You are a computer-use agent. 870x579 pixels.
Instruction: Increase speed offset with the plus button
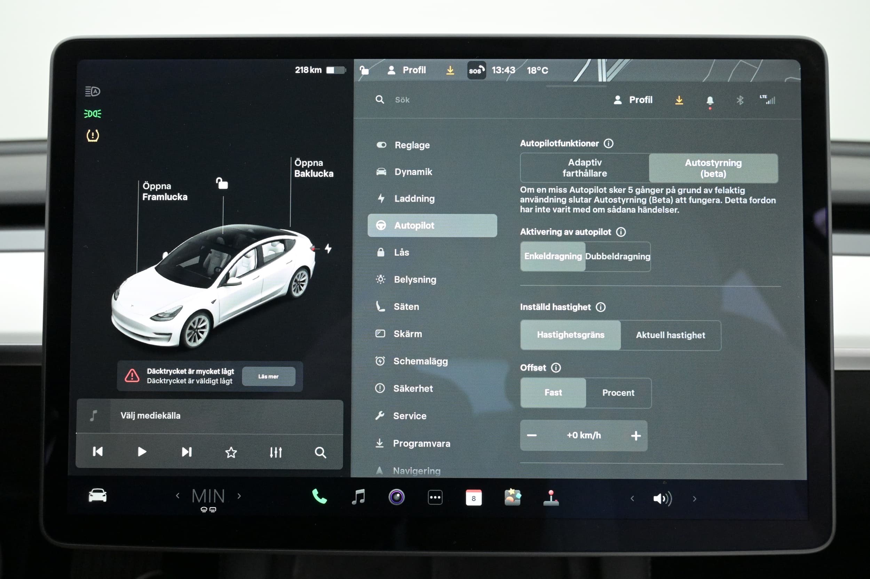tap(635, 436)
